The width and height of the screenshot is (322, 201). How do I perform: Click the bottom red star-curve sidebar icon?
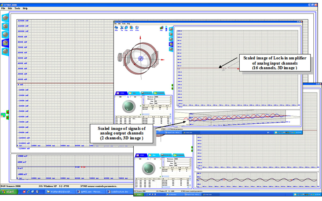[x=5, y=51]
